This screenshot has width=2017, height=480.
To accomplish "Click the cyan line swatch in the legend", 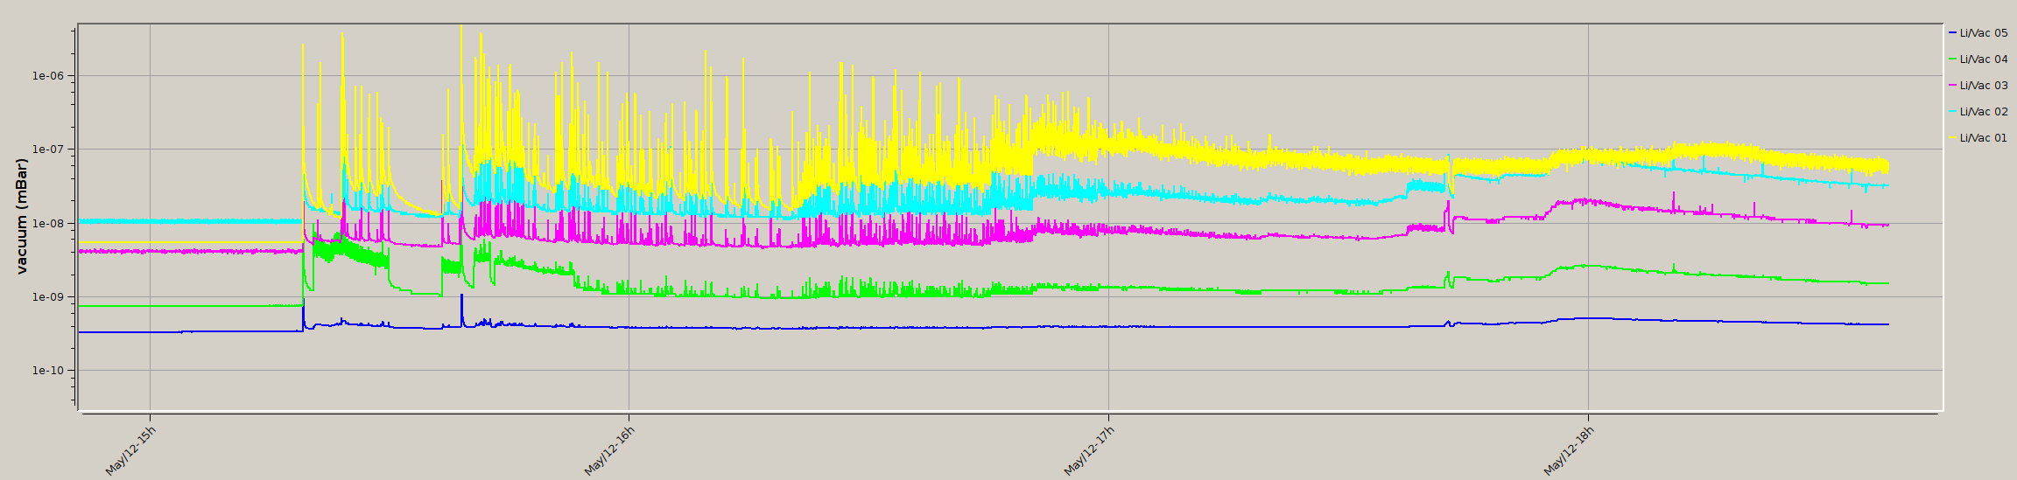I will [1952, 112].
